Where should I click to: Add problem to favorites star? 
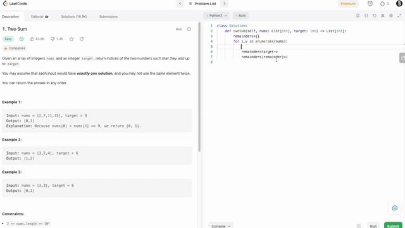click(72, 39)
